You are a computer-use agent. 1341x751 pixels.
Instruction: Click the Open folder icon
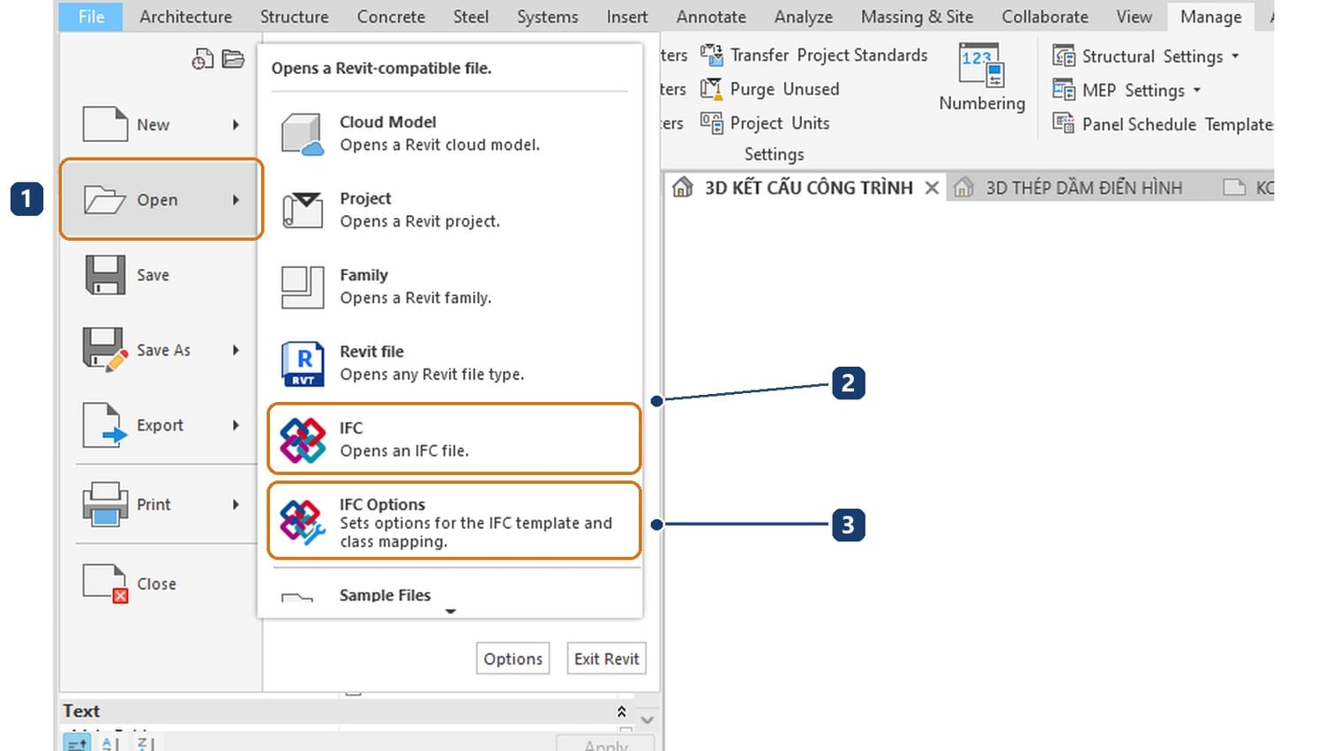tap(105, 200)
